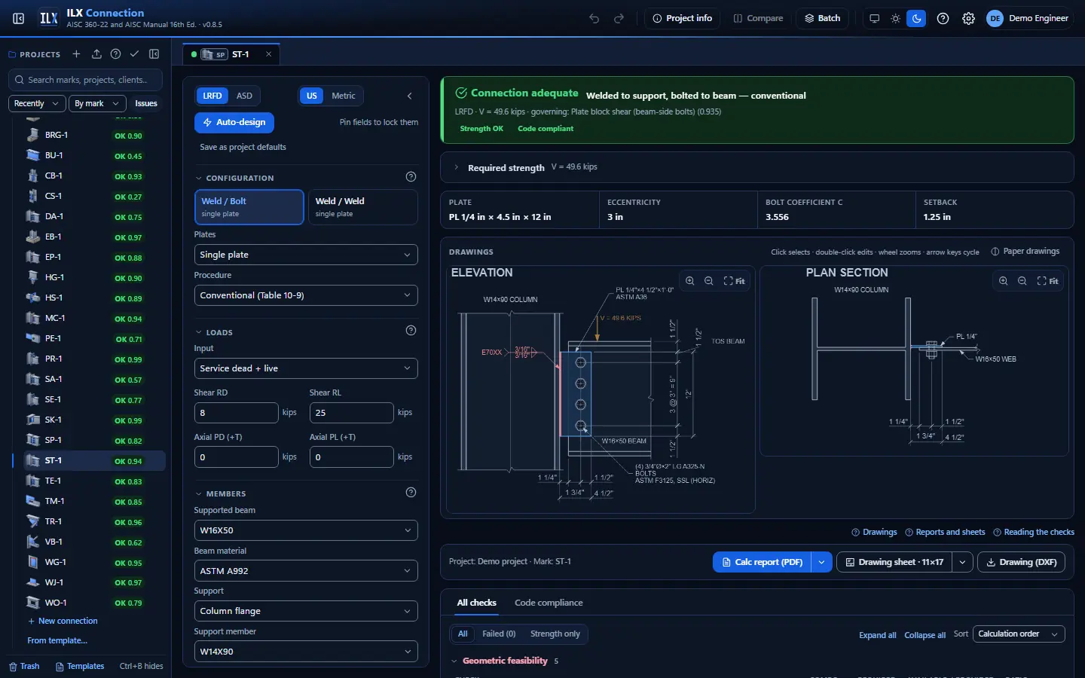The image size is (1085, 678).
Task: Show only Failed (0) checks
Action: [x=499, y=634]
